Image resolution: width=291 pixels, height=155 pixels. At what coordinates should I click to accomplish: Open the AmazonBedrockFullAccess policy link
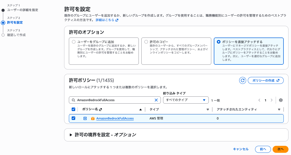pyautogui.click(x=115, y=118)
